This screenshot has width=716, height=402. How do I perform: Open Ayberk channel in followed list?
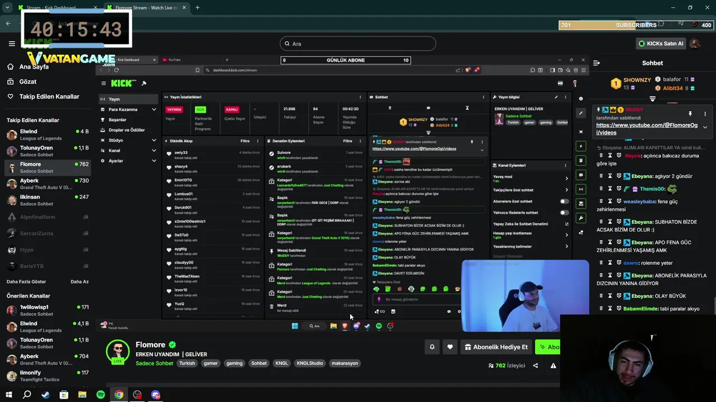tap(48, 184)
